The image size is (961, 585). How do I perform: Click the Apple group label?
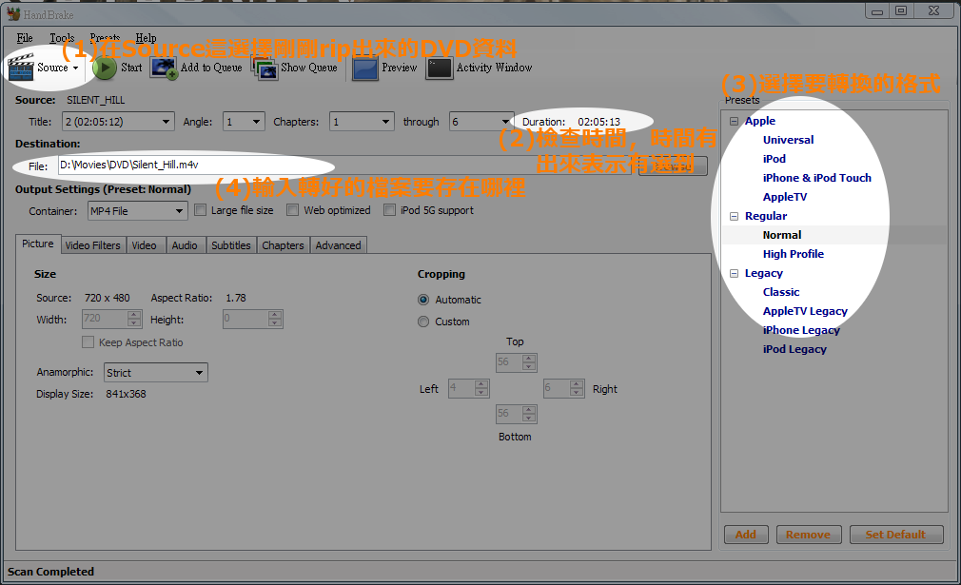pyautogui.click(x=760, y=122)
